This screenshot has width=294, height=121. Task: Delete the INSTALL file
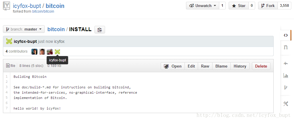coord(261,66)
